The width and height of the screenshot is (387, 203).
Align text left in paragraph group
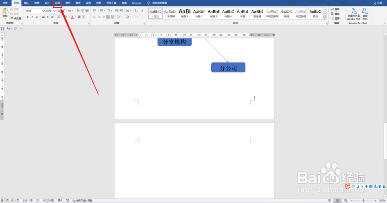[95, 17]
